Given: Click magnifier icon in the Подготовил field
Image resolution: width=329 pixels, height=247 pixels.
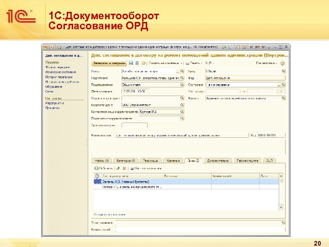Looking at the screenshot, I should click(x=182, y=78).
